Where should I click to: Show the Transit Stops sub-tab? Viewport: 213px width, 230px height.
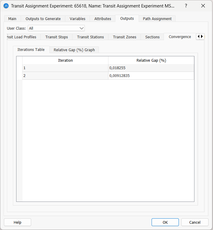pos(57,37)
